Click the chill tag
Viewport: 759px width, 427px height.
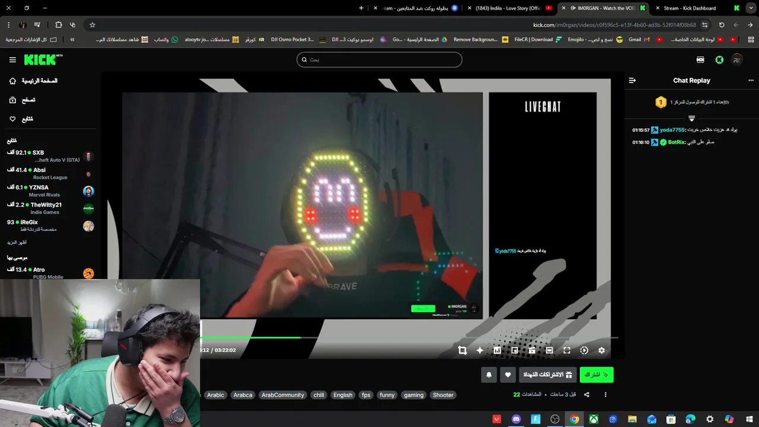319,395
